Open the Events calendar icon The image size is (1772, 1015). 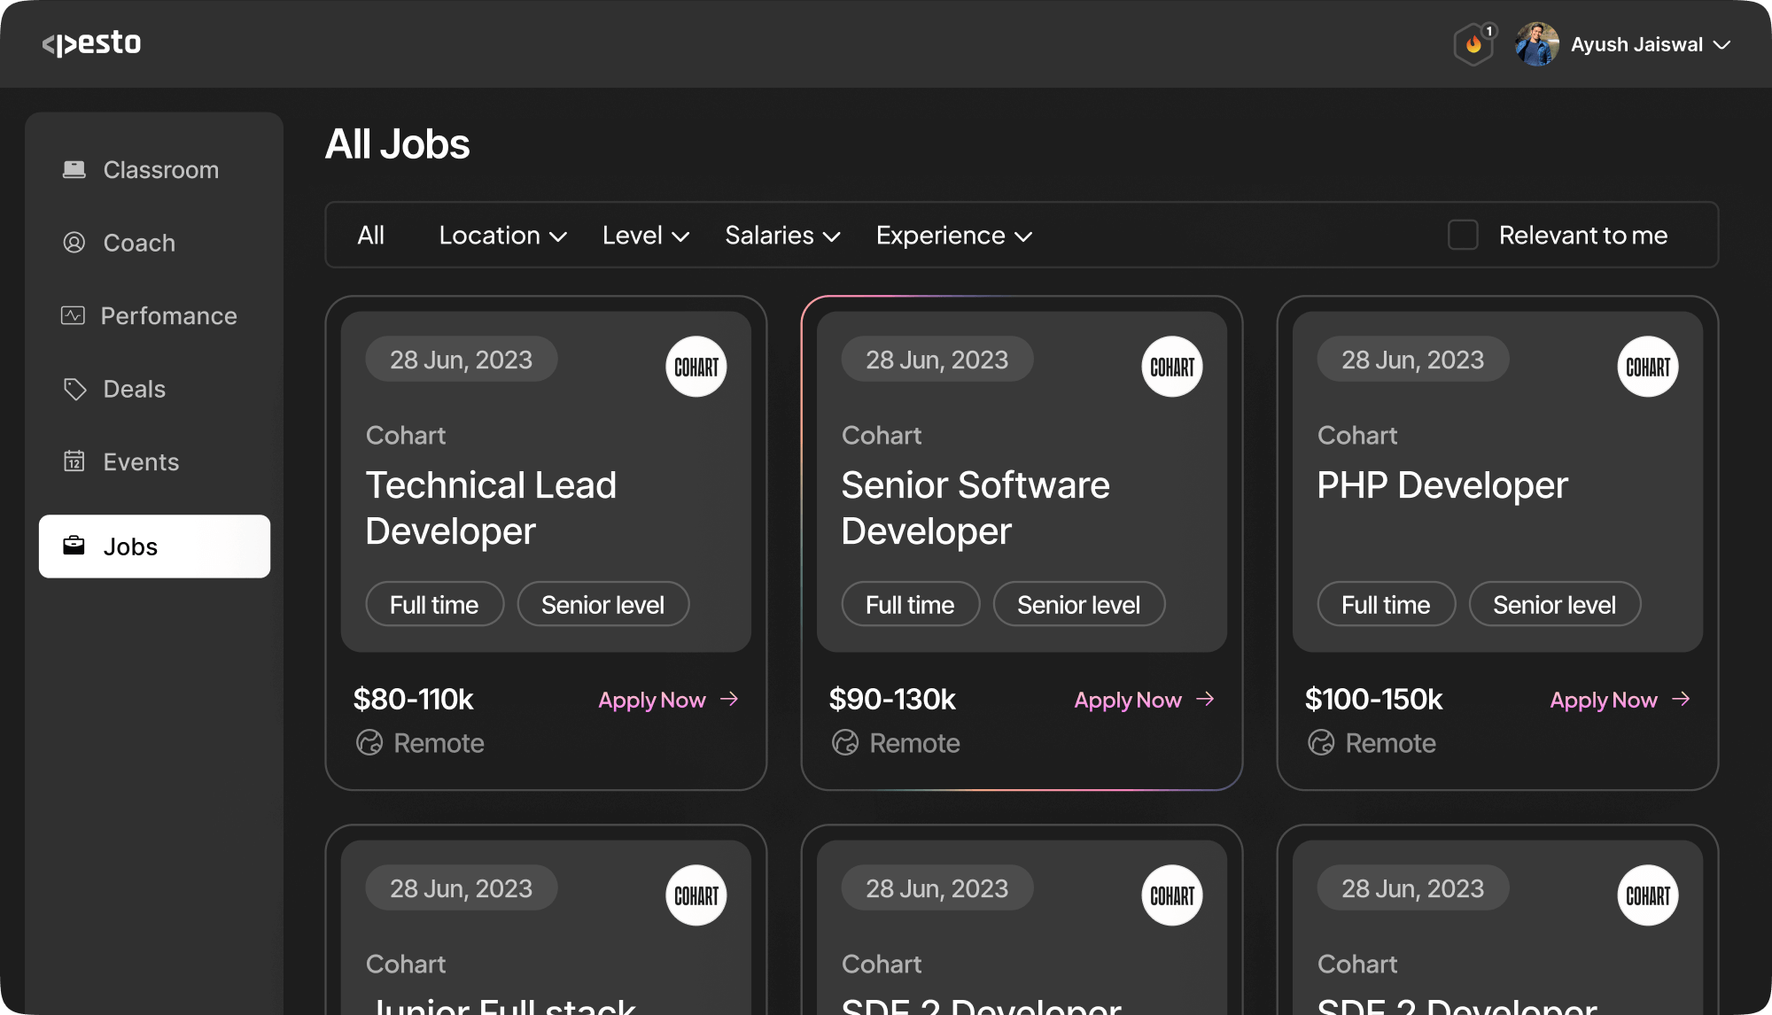74,461
